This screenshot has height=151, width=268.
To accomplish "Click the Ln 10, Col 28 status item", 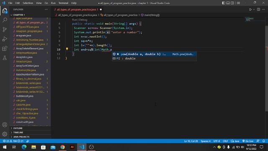I will 191,141.
